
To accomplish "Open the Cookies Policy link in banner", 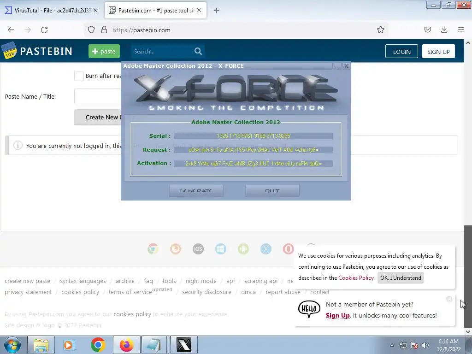I will coord(356,278).
